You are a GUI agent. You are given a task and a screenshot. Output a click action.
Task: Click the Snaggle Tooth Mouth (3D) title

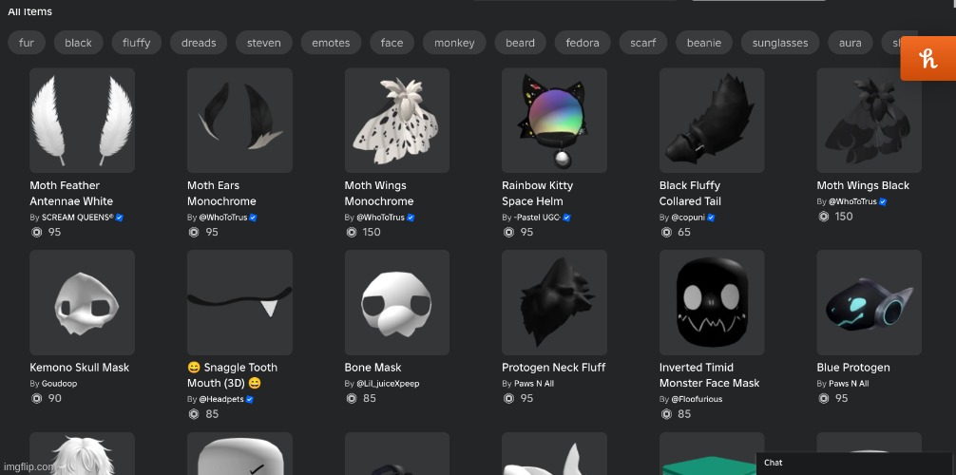[x=232, y=375]
